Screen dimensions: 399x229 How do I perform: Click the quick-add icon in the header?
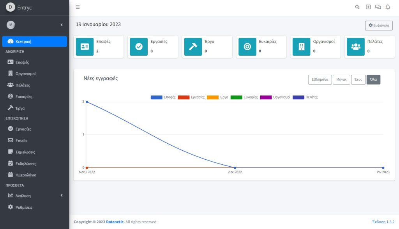tap(367, 7)
